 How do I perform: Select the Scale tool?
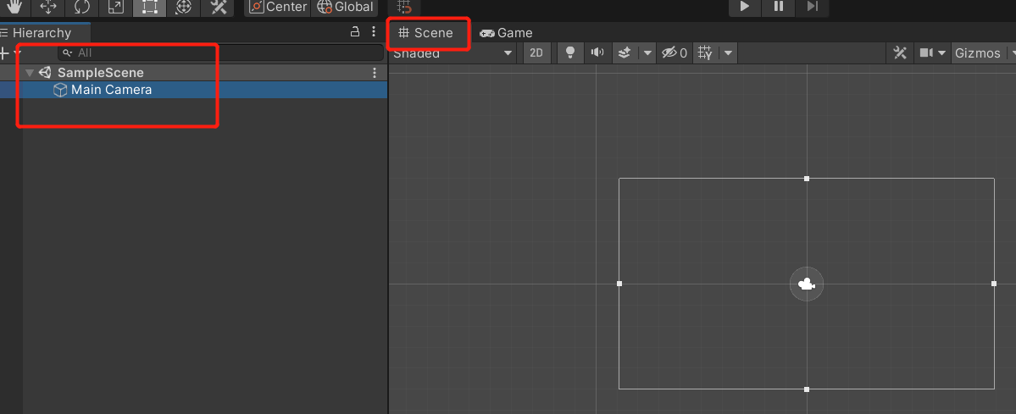(x=115, y=7)
